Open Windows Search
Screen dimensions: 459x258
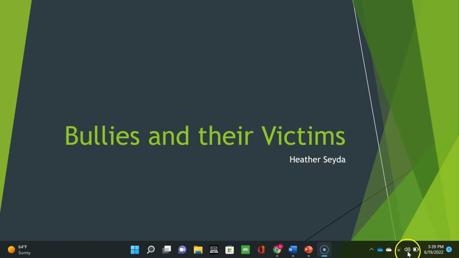pyautogui.click(x=151, y=249)
